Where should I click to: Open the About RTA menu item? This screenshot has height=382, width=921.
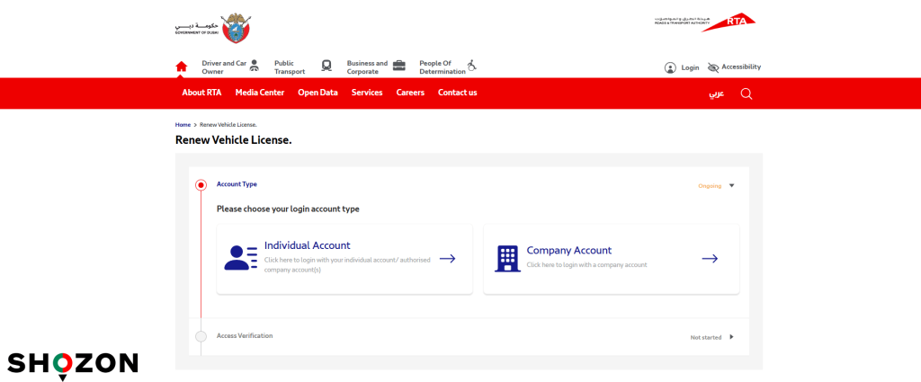[x=201, y=93]
